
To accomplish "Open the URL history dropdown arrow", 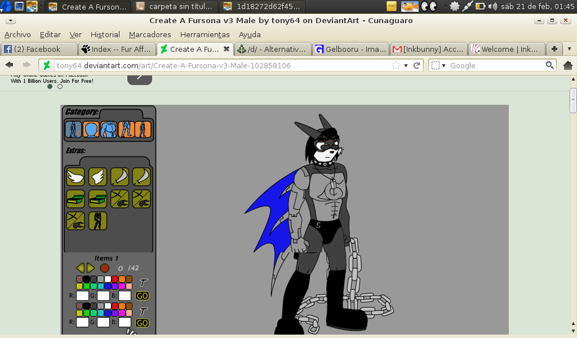I will click(x=406, y=65).
